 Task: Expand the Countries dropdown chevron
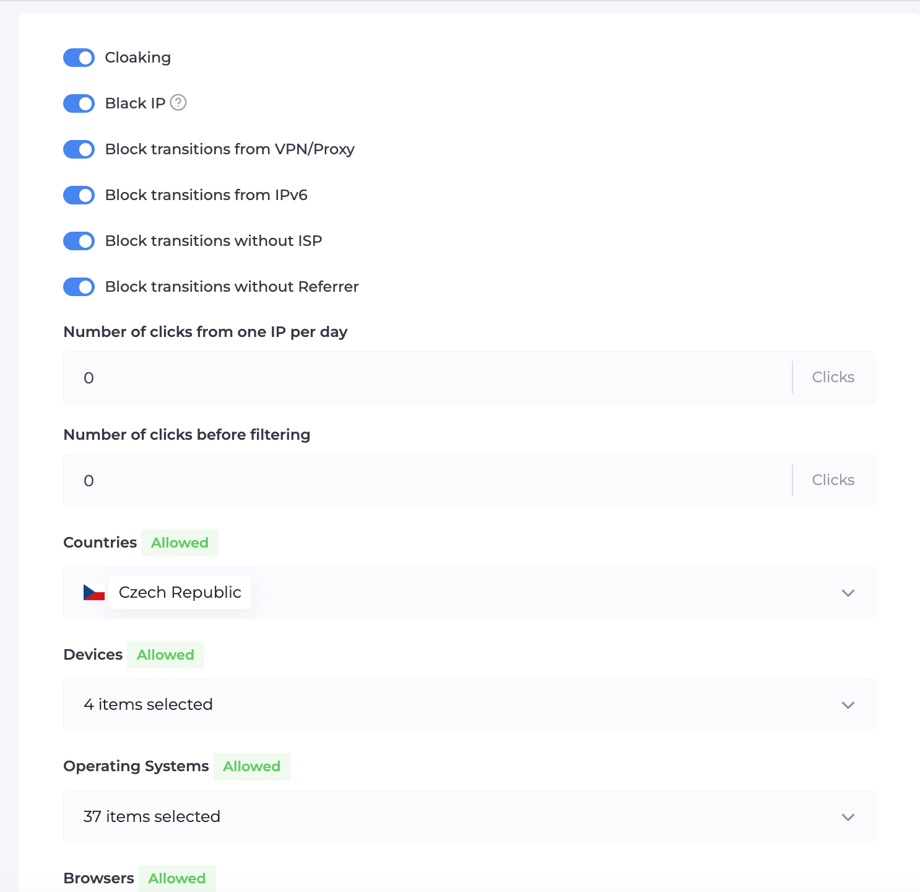(x=848, y=593)
